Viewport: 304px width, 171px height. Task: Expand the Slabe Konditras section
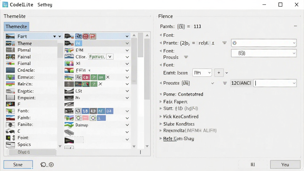(161, 124)
